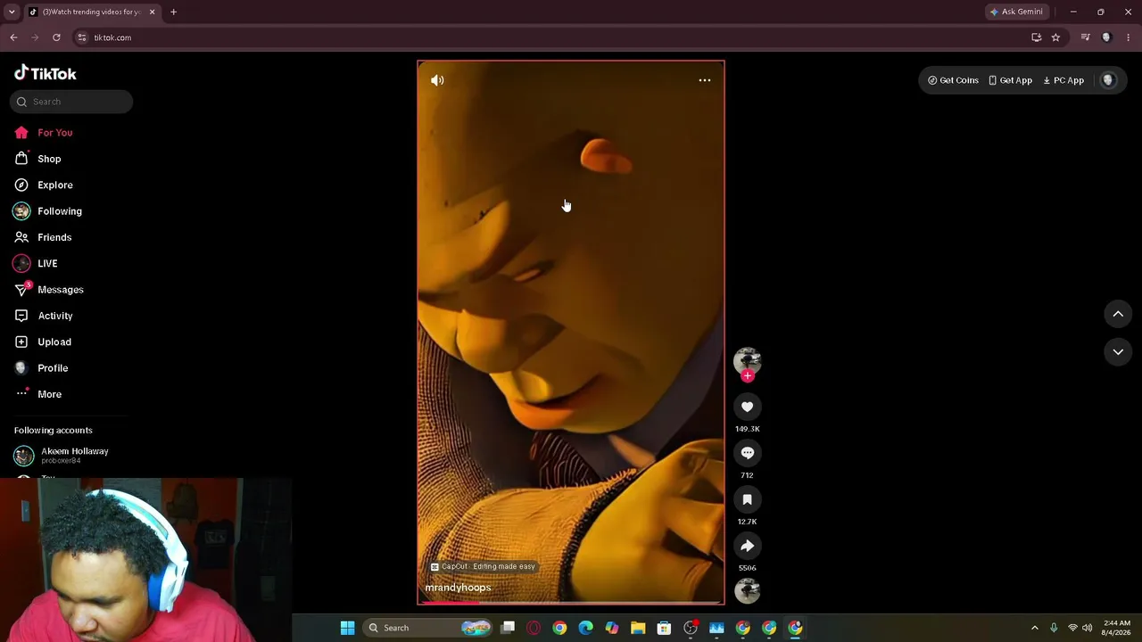Open the video three-dot options menu
This screenshot has width=1142, height=642.
(705, 80)
